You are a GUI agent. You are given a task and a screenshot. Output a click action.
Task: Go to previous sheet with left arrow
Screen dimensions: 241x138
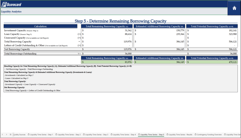(2, 135)
